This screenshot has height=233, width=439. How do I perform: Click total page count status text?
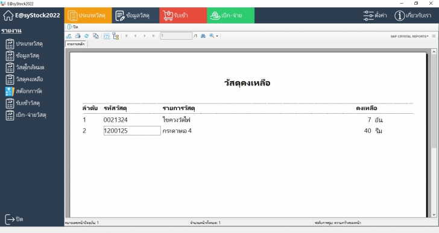pyautogui.click(x=205, y=223)
